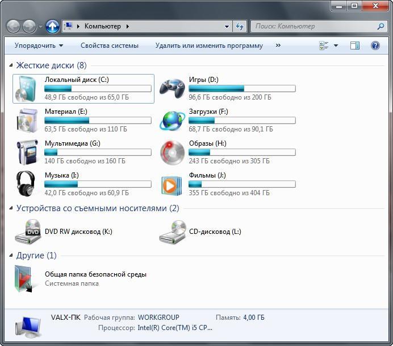Collapse the Другие group
The height and width of the screenshot is (346, 393).
tap(11, 256)
